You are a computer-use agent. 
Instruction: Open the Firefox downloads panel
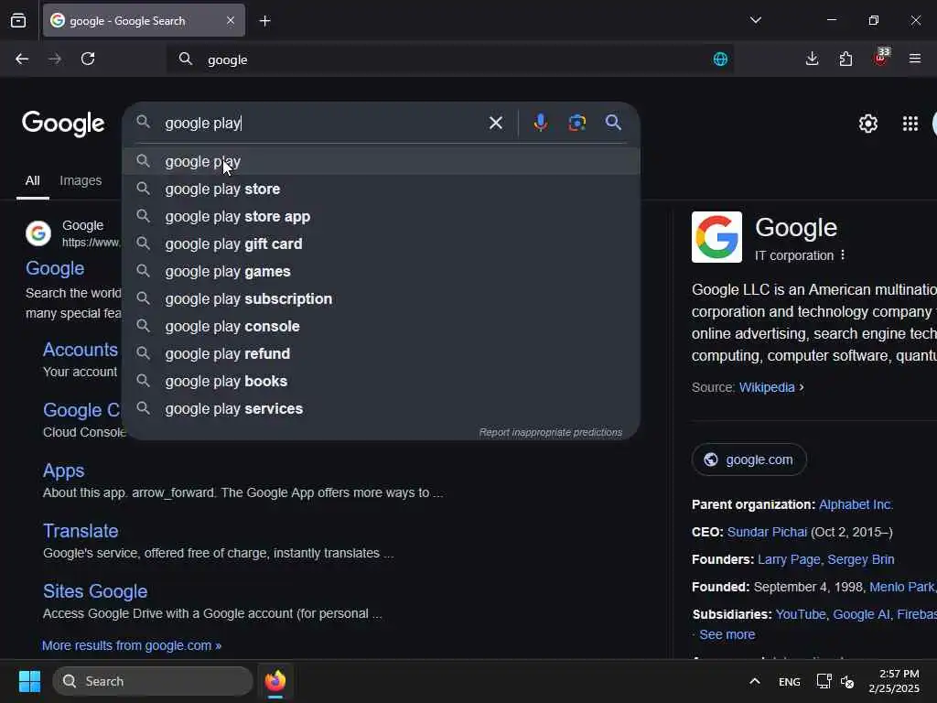click(812, 59)
